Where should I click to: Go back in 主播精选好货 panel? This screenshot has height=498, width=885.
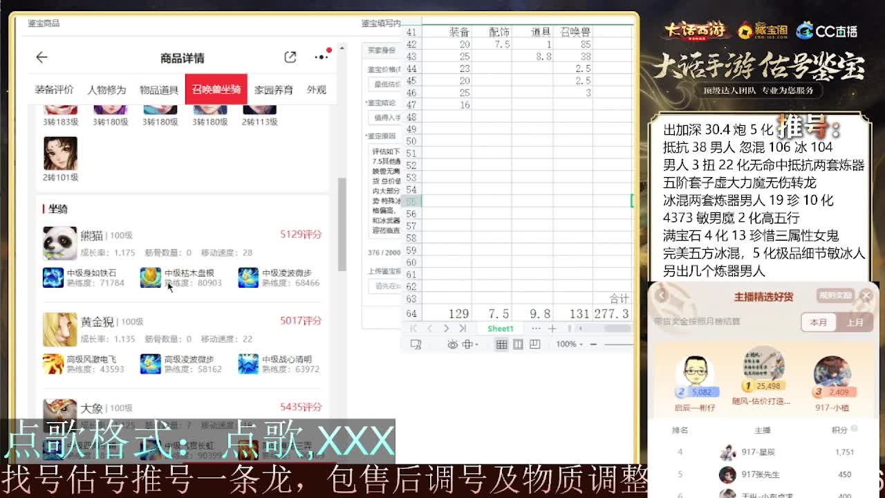click(662, 296)
